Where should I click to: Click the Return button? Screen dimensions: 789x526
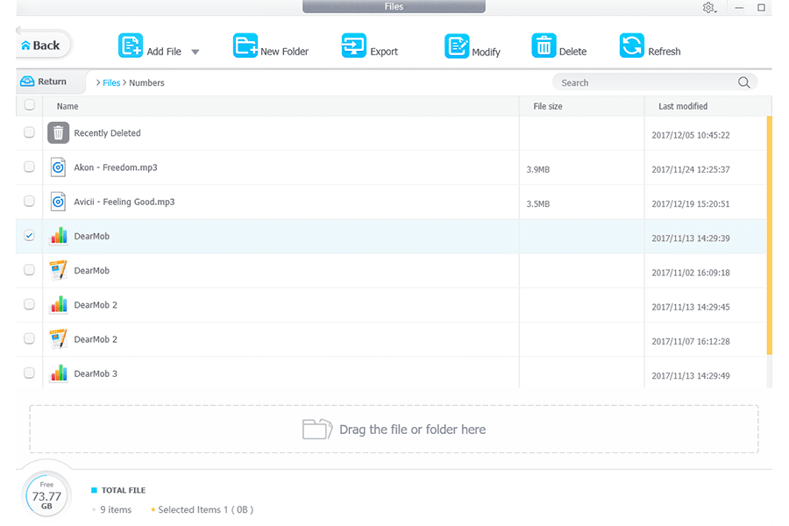44,82
